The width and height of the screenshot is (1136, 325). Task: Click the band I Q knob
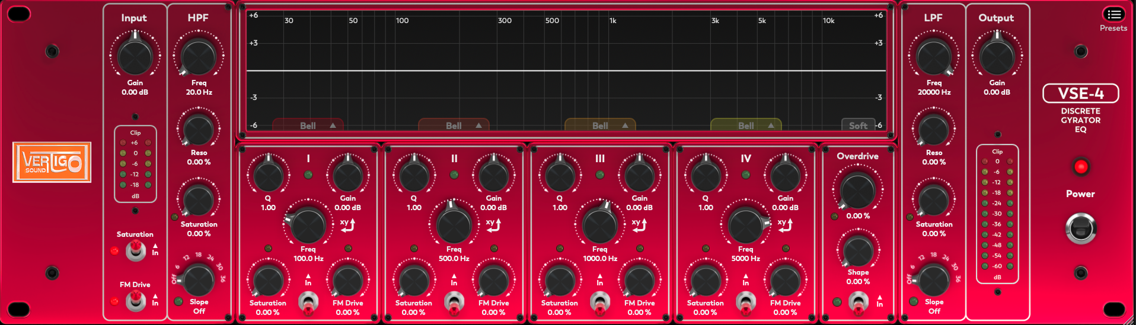[x=268, y=175]
